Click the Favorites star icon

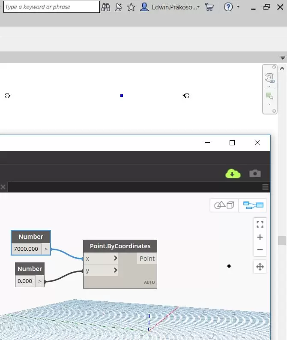pos(132,7)
